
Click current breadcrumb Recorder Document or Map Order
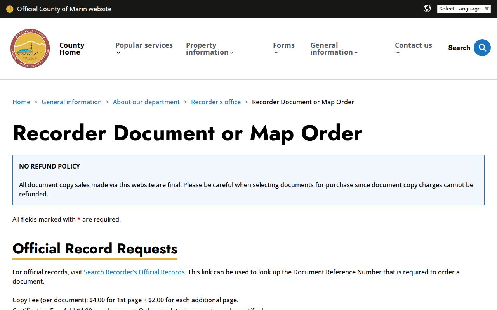point(303,102)
